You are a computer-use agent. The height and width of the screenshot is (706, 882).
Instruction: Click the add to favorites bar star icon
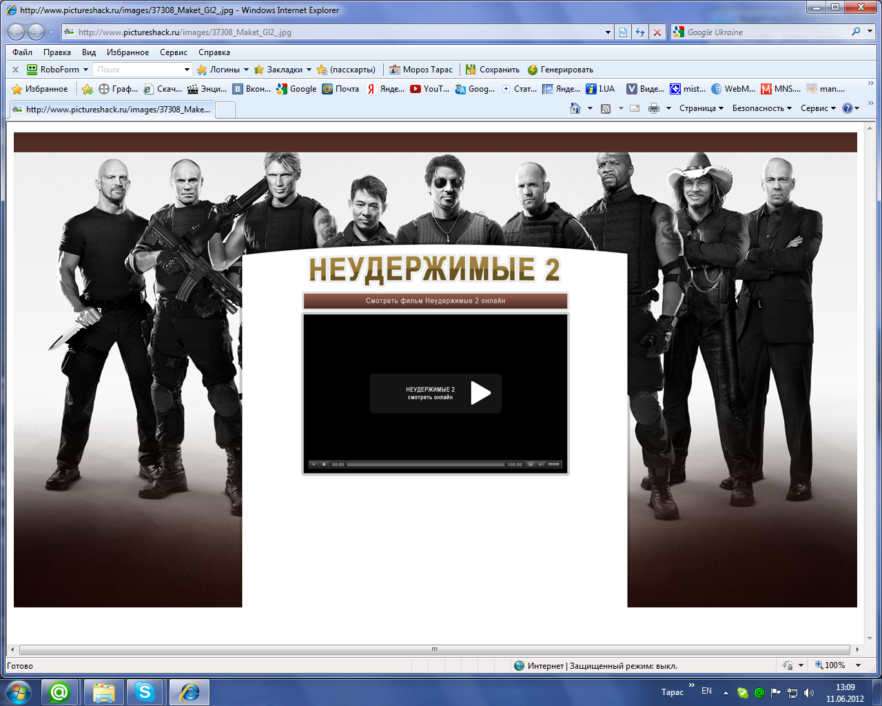coord(87,89)
